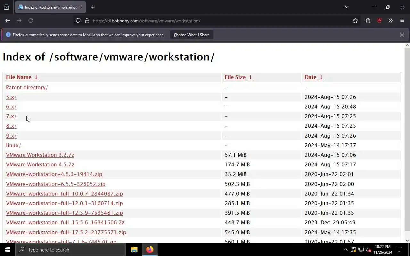List all tabs dropdown arrow
The height and width of the screenshot is (256, 410).
tap(346, 7)
